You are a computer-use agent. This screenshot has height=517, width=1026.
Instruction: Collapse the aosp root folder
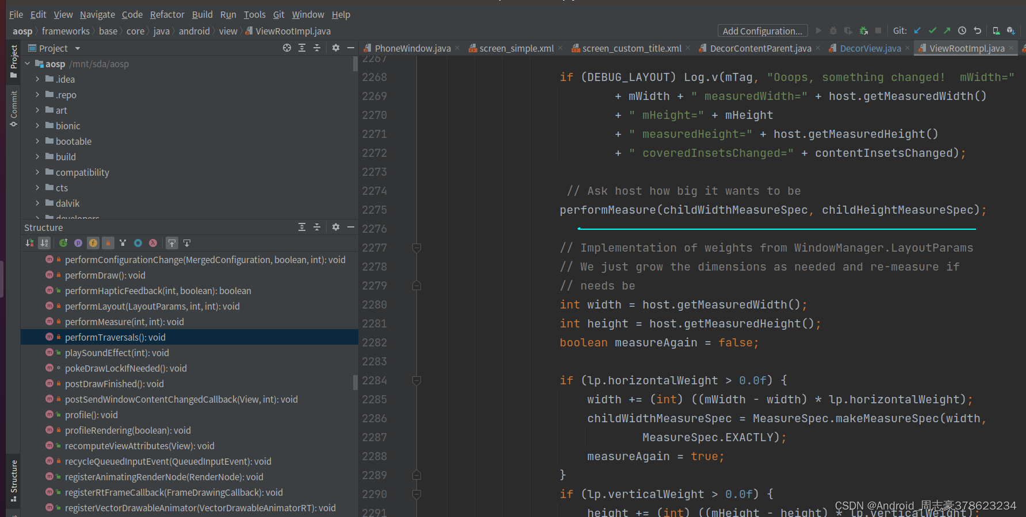(x=28, y=64)
